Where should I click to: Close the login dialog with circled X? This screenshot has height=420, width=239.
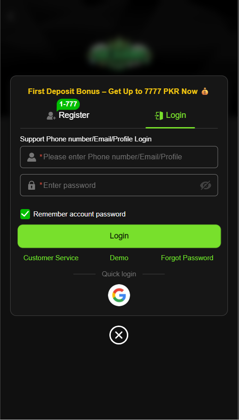point(119,335)
